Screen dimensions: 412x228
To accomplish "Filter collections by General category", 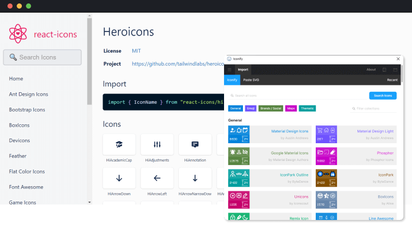I will [236, 108].
